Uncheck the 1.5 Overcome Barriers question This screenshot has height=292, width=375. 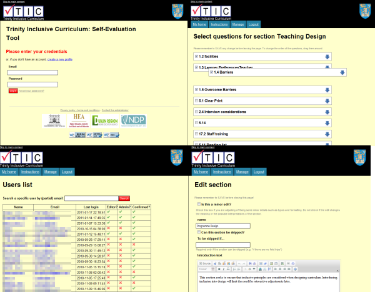pos(196,89)
